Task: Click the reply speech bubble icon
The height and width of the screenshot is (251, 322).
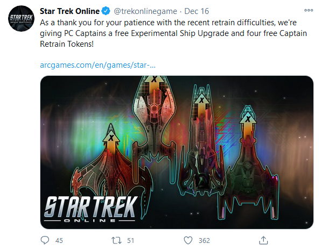Action: 45,240
